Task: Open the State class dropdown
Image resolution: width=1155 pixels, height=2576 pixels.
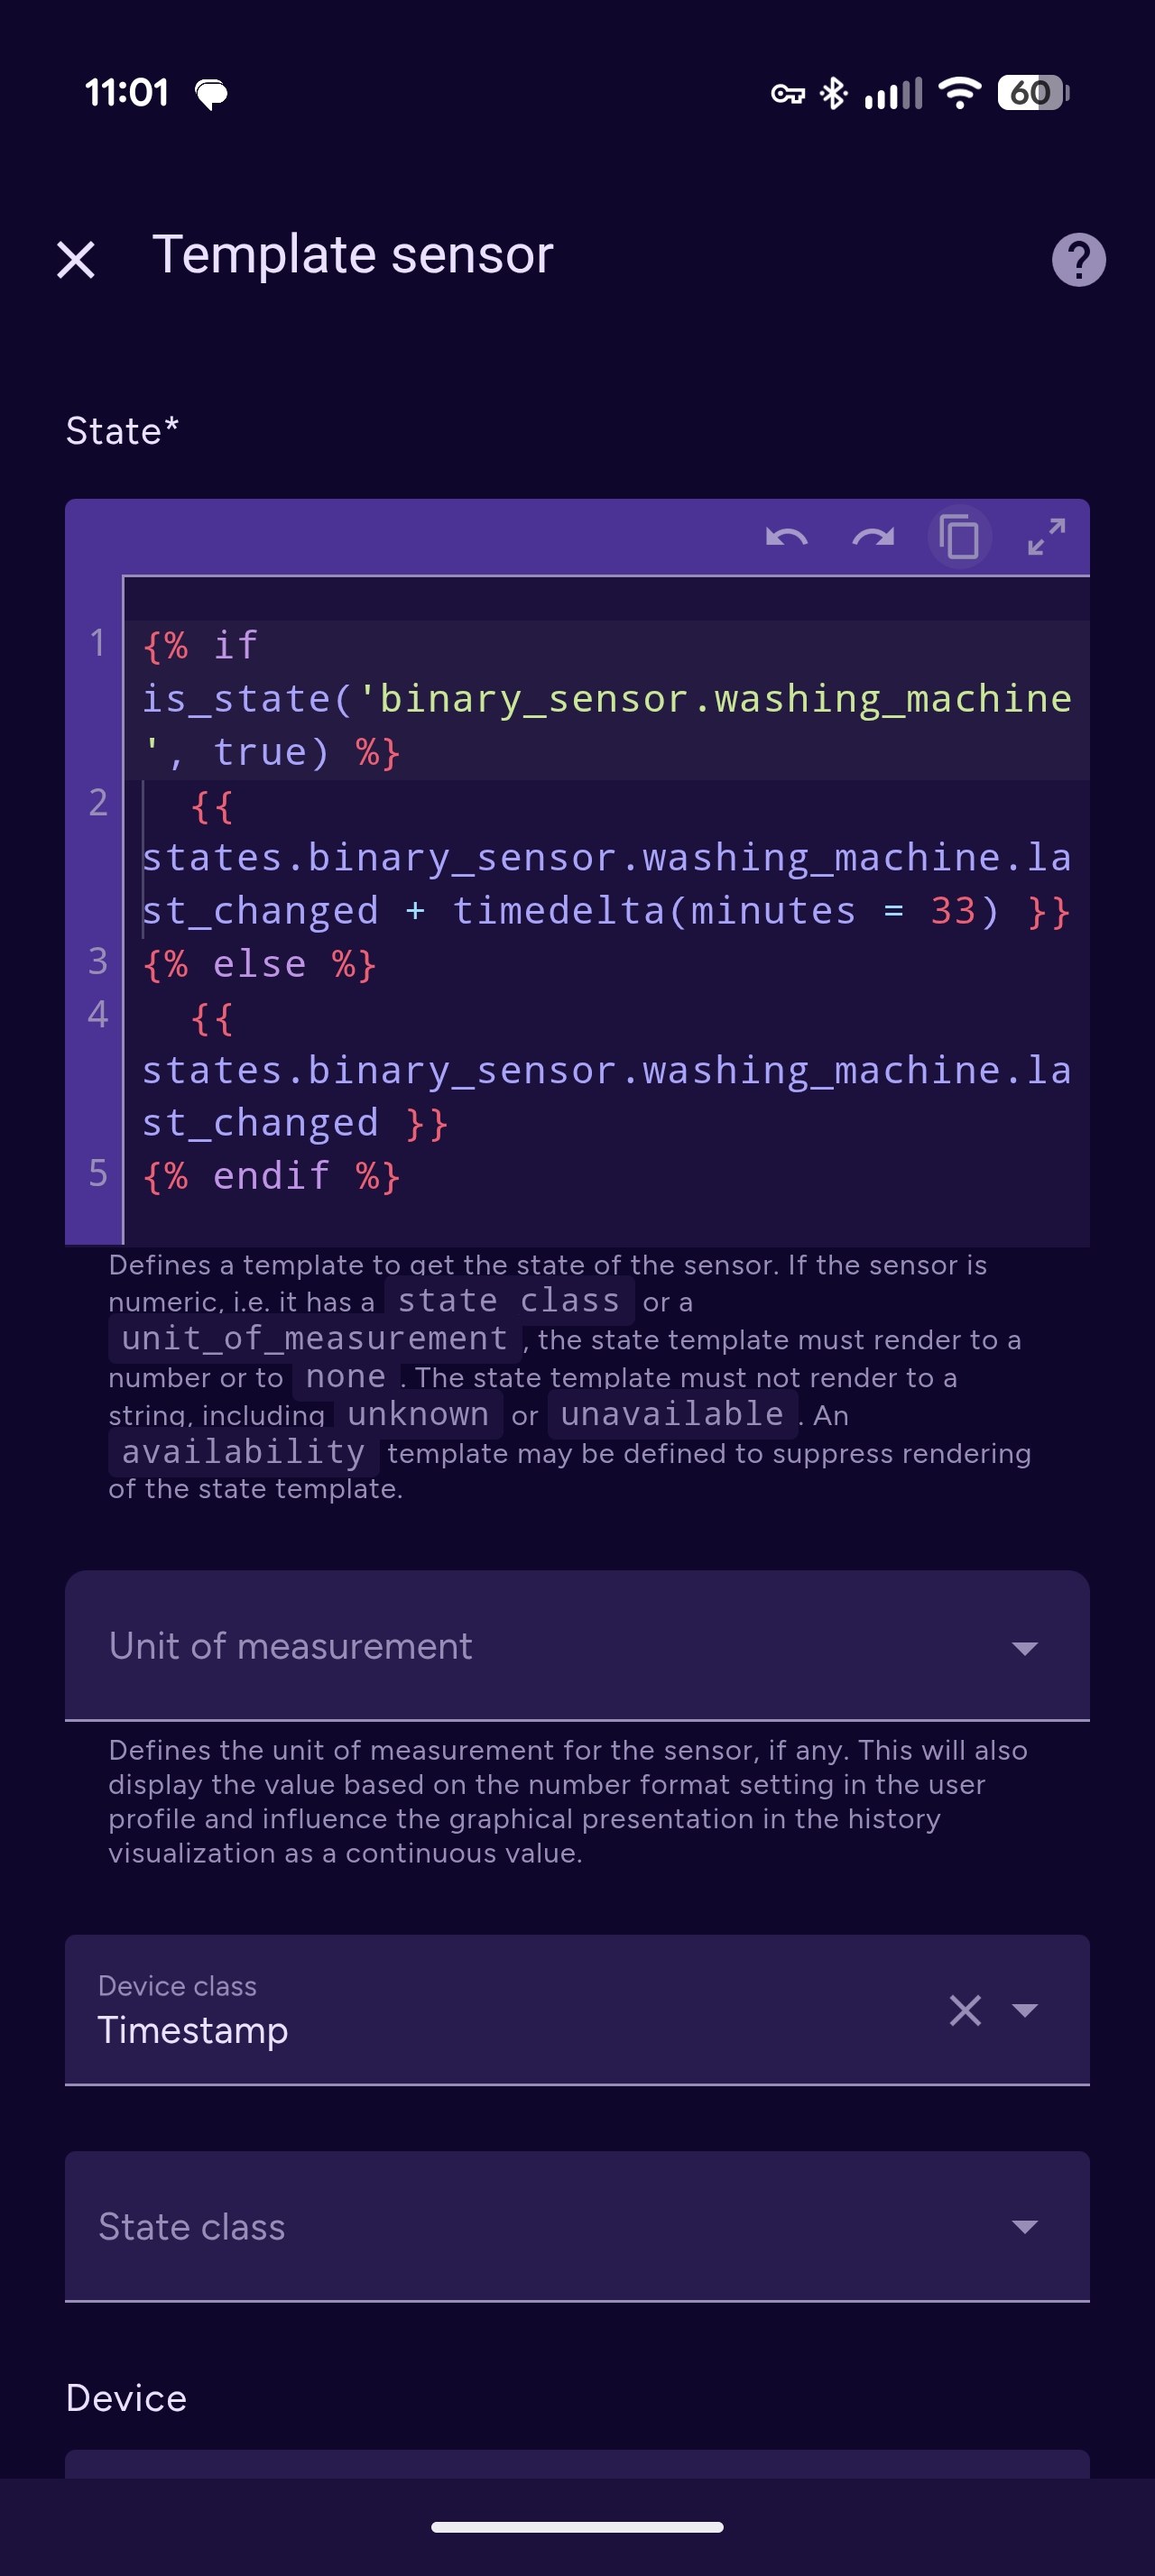Action: 577,2226
